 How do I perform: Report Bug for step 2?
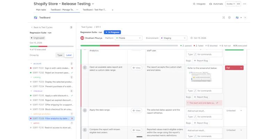[x=201, y=97]
